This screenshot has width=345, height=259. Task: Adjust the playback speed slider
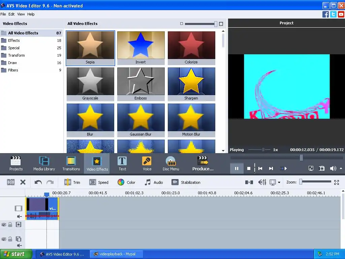[263, 150]
